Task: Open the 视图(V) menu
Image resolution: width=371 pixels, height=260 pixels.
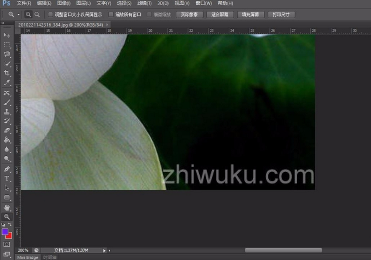Action: click(182, 3)
